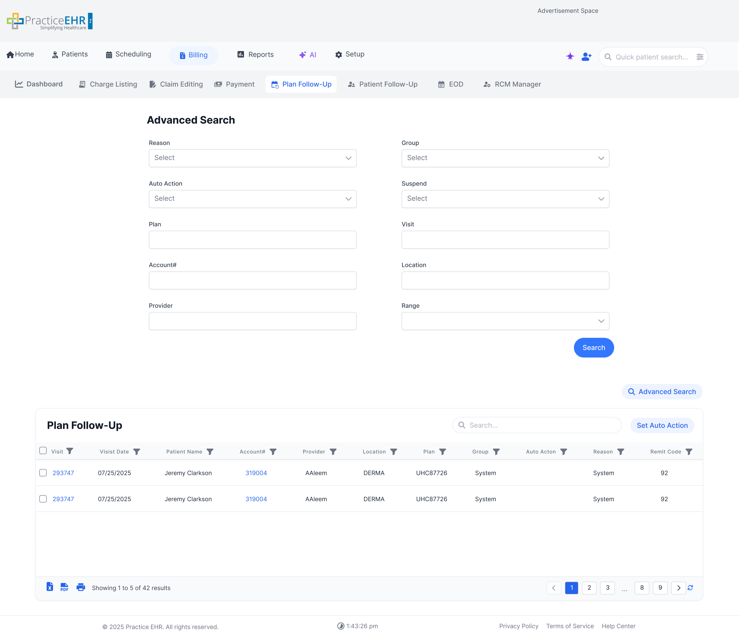Click the clock icon next to the displayed time

pos(341,626)
